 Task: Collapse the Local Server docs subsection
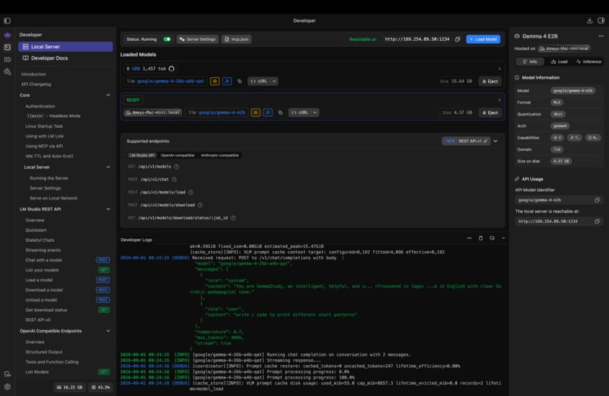[108, 167]
